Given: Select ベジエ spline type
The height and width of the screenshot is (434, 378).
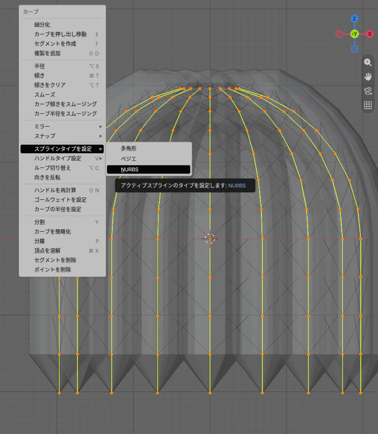Looking at the screenshot, I should [148, 159].
